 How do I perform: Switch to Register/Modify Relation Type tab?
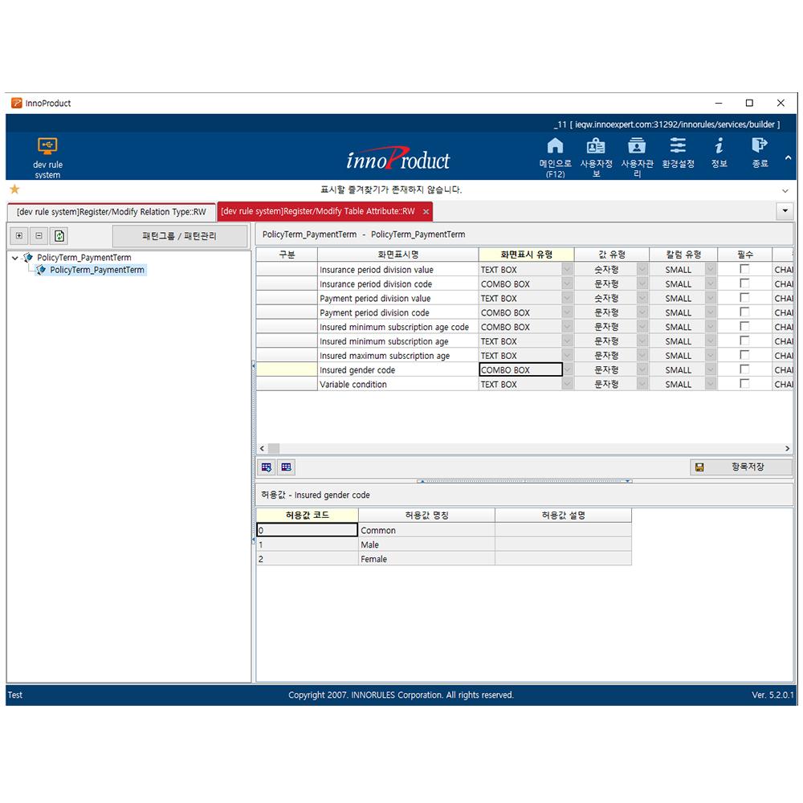(x=111, y=211)
